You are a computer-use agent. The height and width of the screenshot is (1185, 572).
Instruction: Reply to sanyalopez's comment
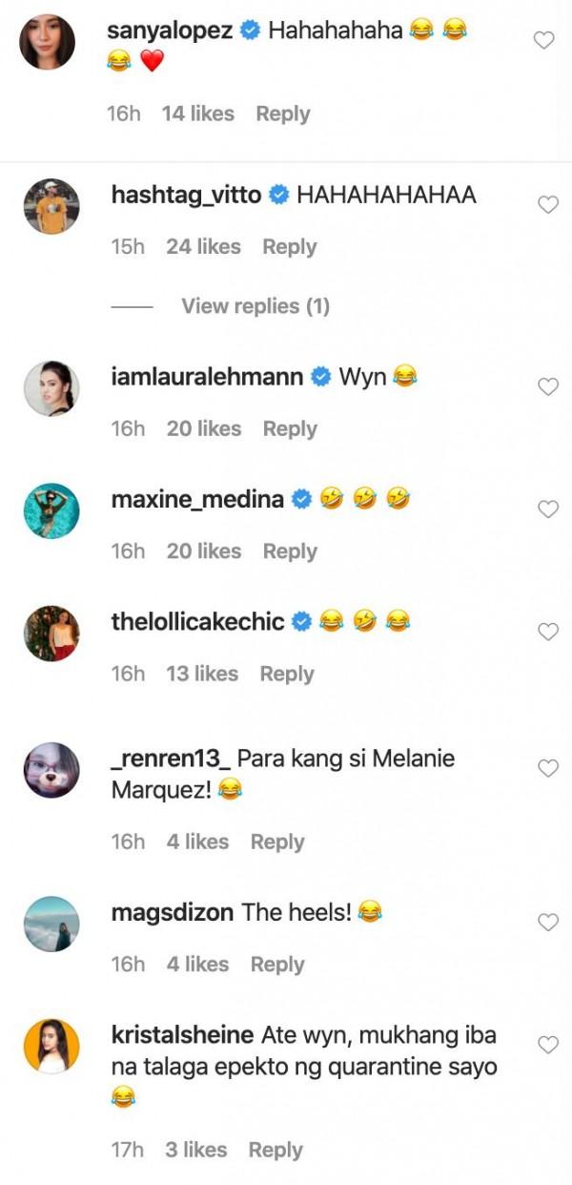point(283,114)
